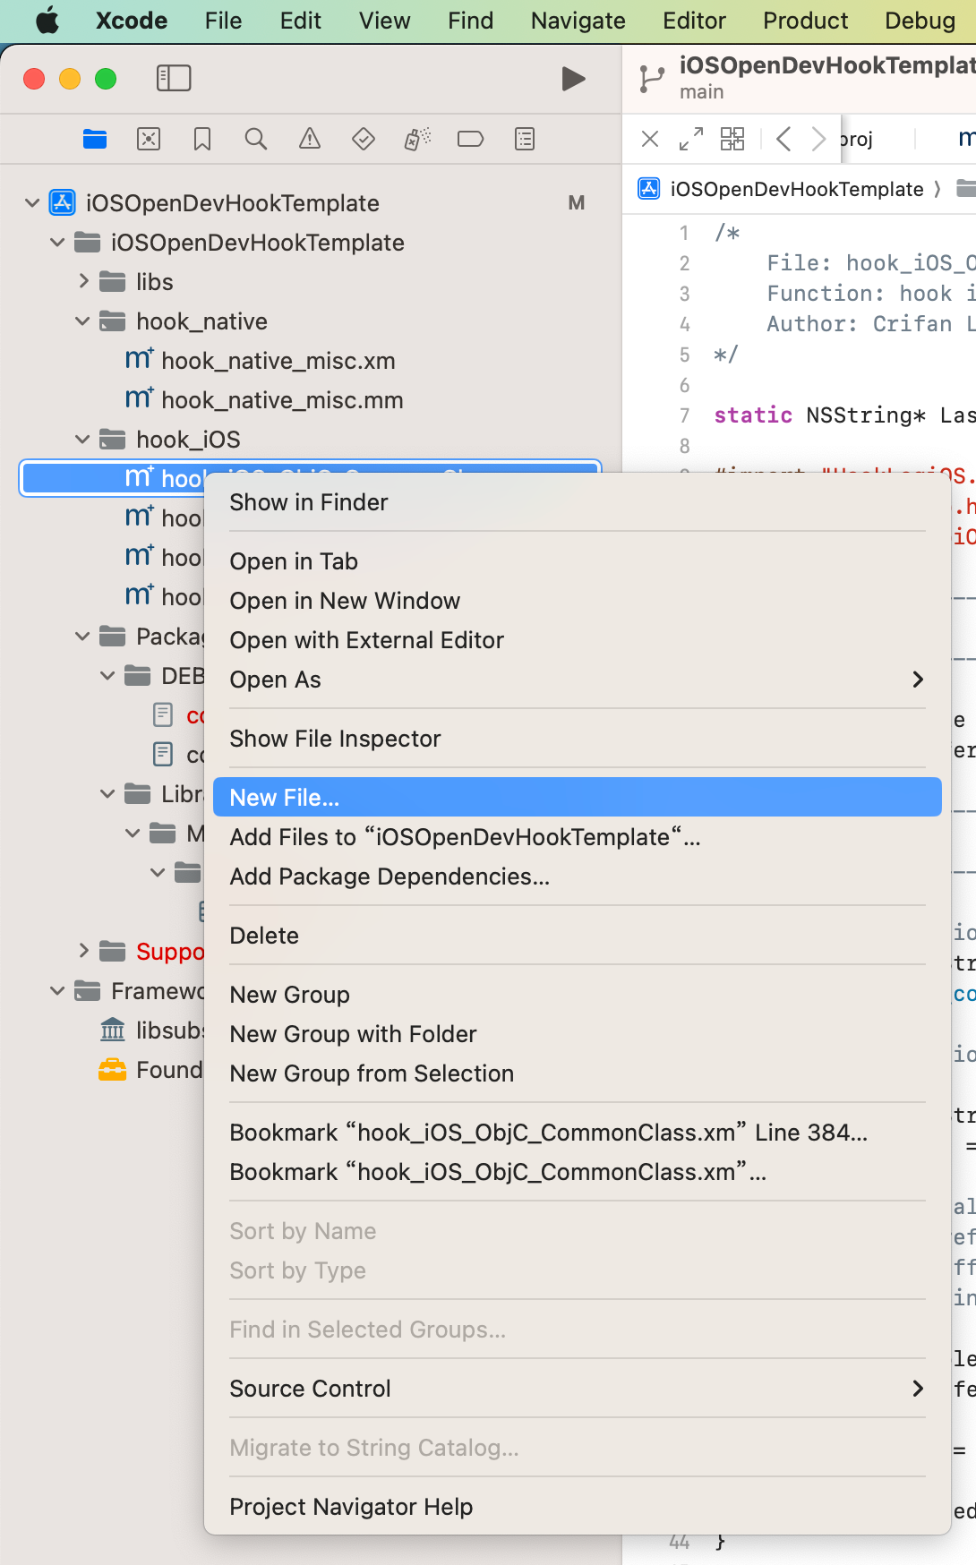The width and height of the screenshot is (976, 1565).
Task: Choose Delete from context menu
Action: coord(577,936)
